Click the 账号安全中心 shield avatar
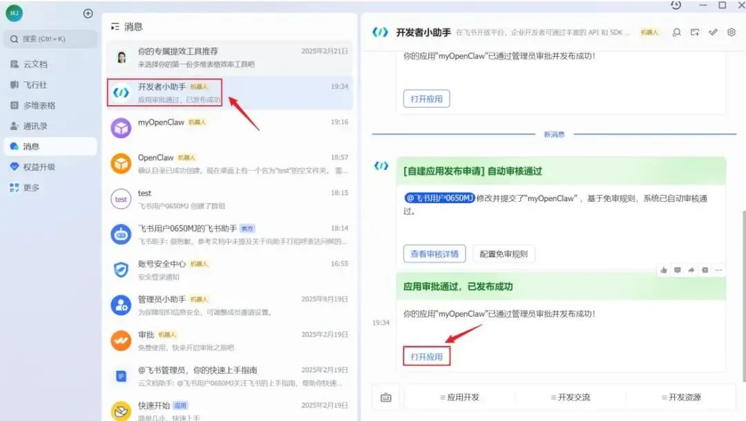The image size is (746, 421). [x=121, y=270]
